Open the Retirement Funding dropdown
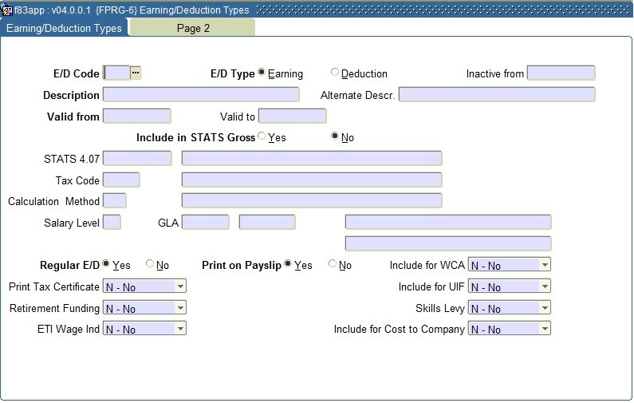This screenshot has width=634, height=403. pos(180,308)
